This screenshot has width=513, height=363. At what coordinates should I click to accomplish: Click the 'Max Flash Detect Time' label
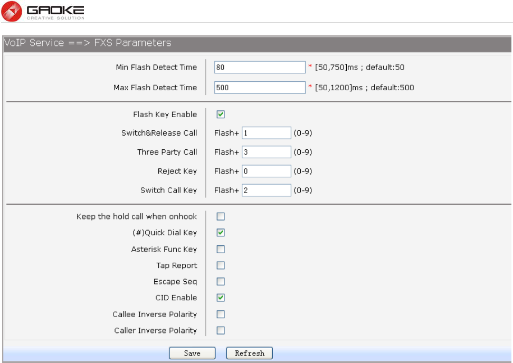(155, 88)
